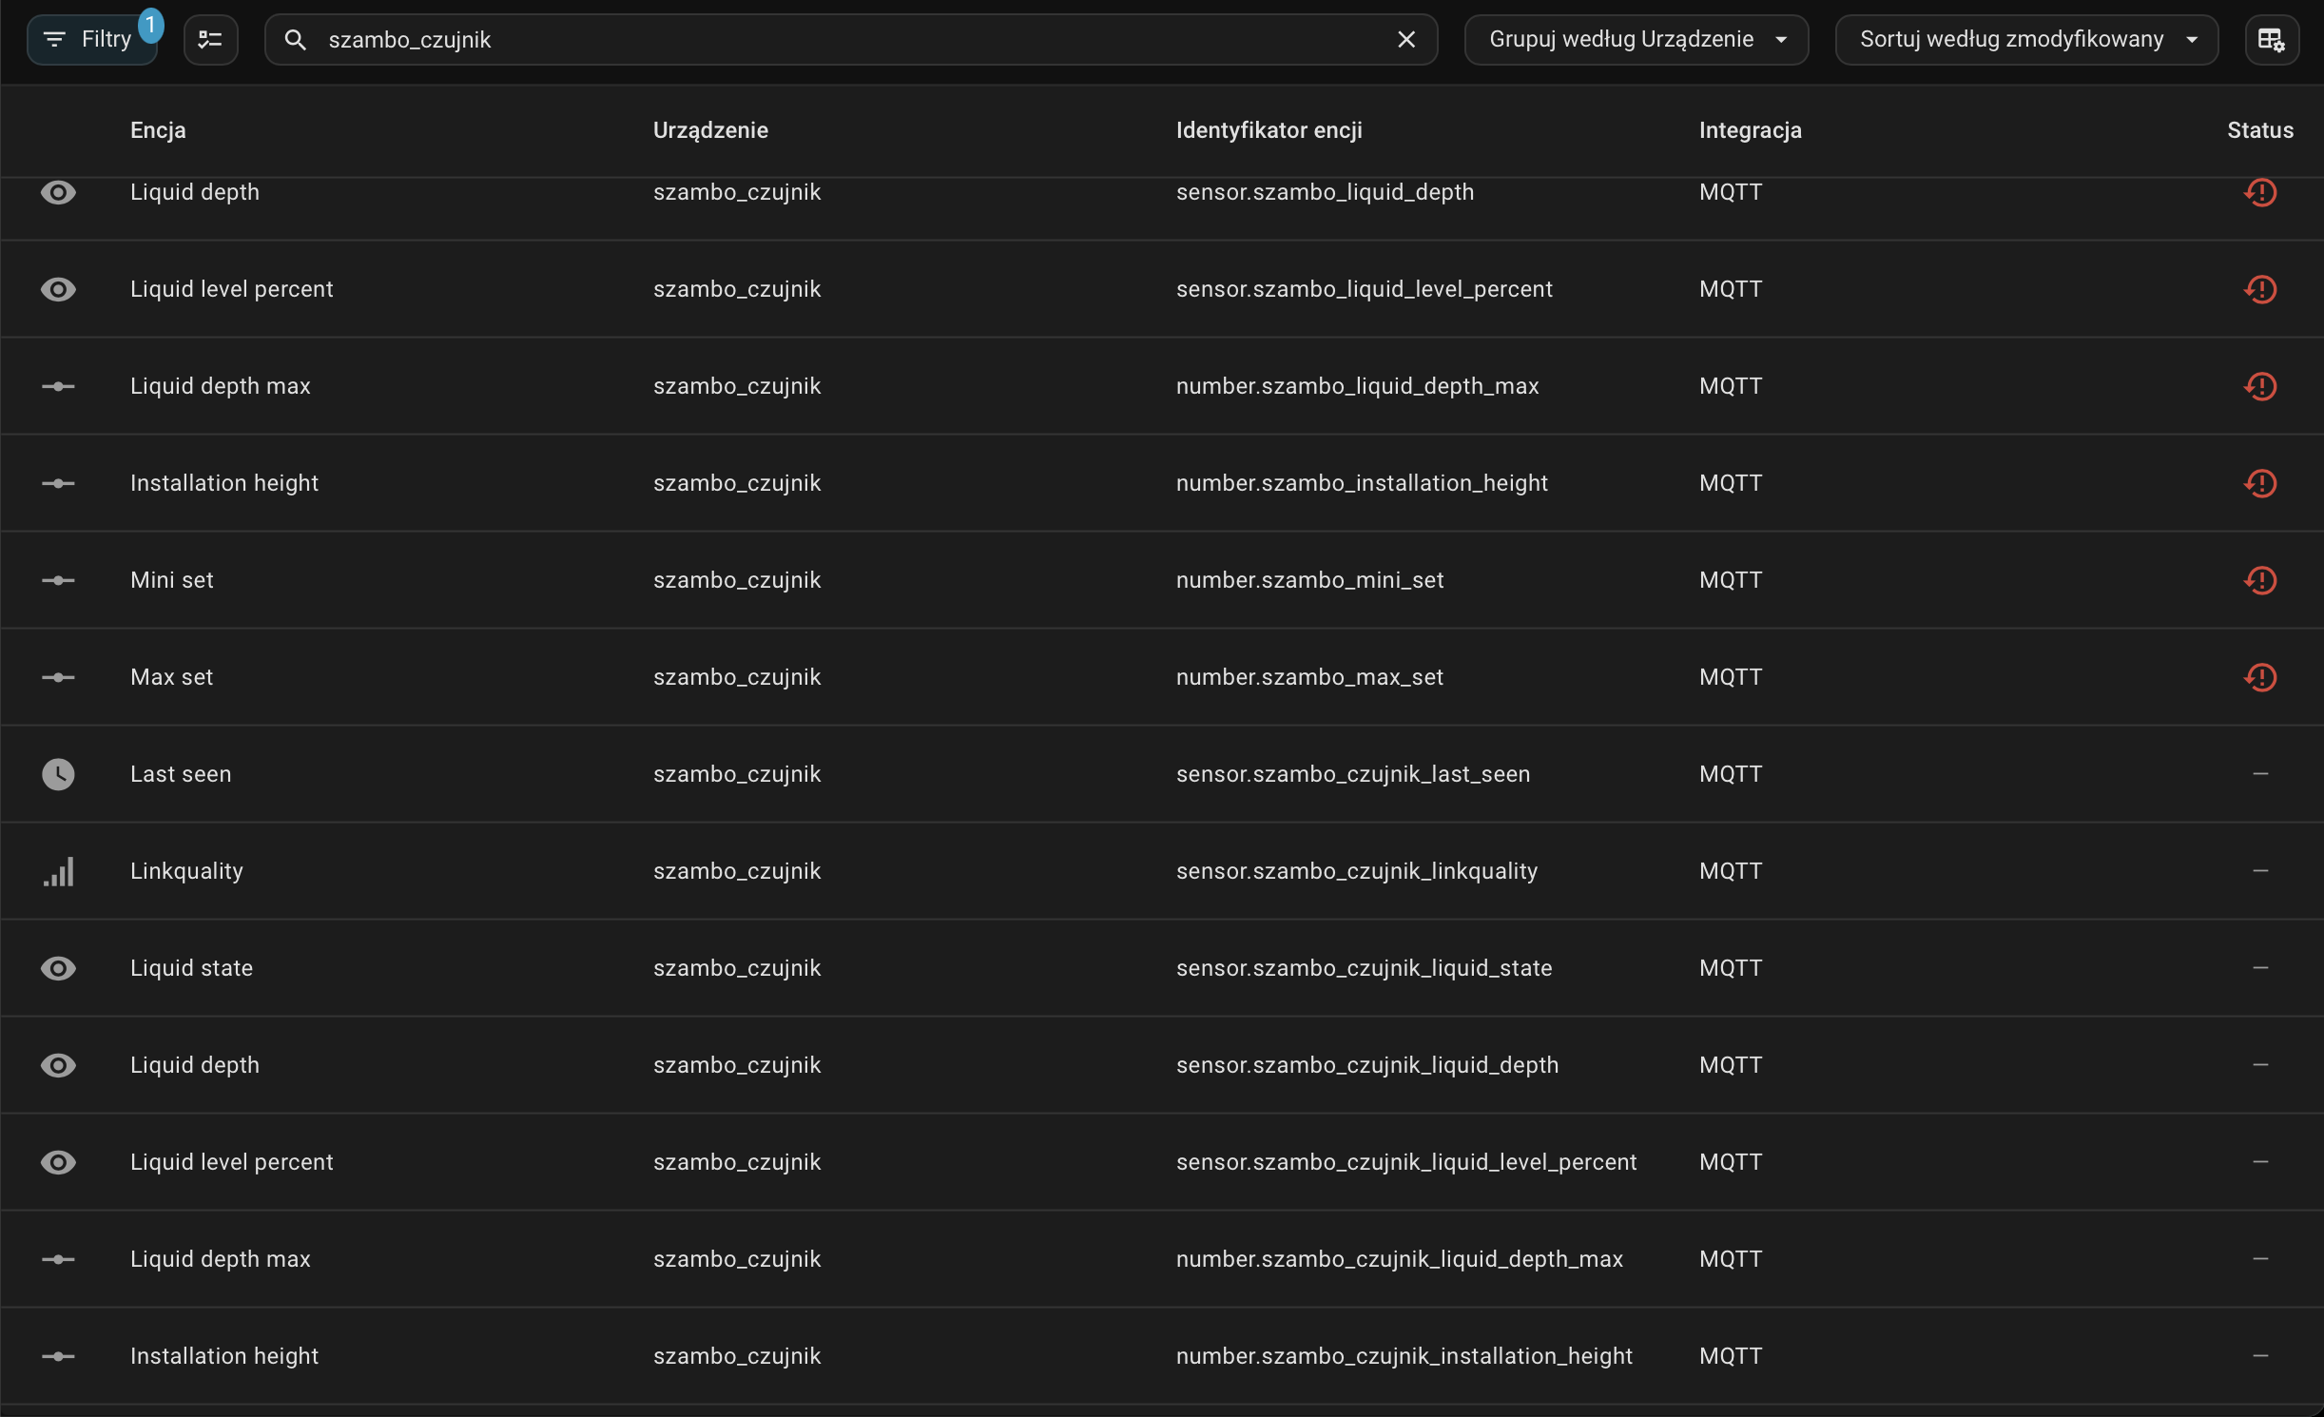The image size is (2324, 1417).
Task: Click the slider icon for number.szambo_liquid_depth_max
Action: pos(58,386)
